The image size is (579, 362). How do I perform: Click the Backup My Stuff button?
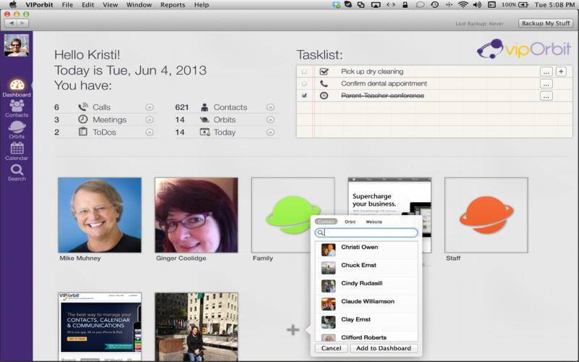(x=546, y=23)
